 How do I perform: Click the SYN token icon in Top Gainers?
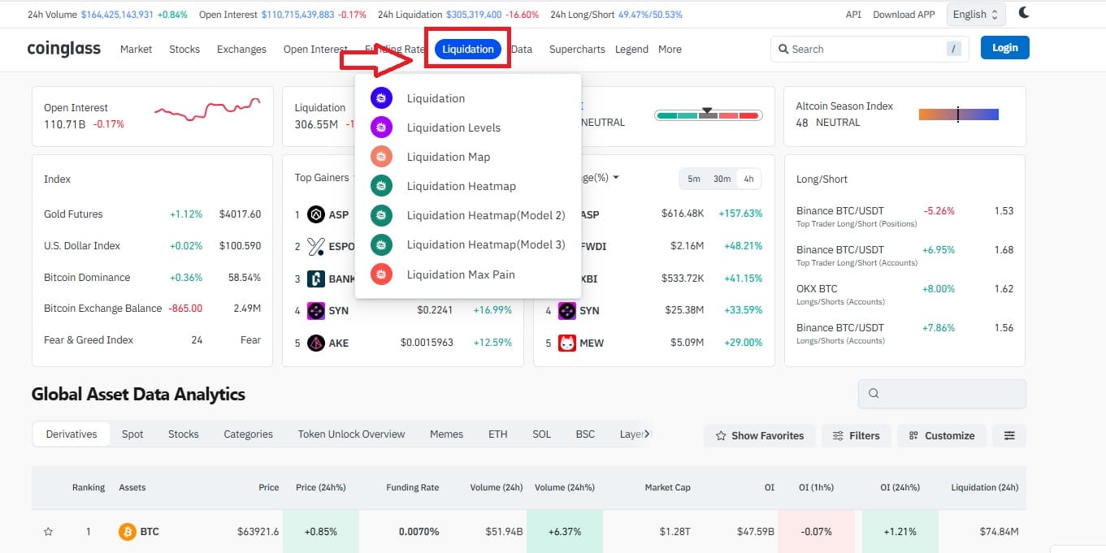[316, 310]
